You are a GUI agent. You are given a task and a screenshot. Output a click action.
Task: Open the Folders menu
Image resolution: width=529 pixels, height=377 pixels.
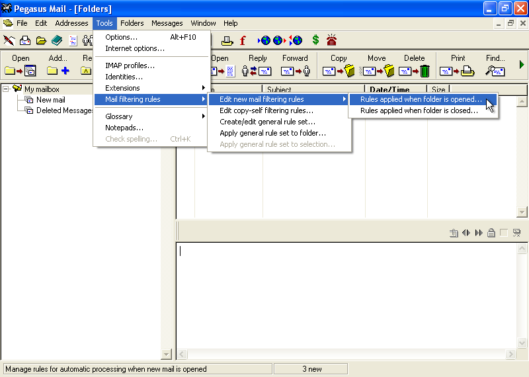click(132, 23)
